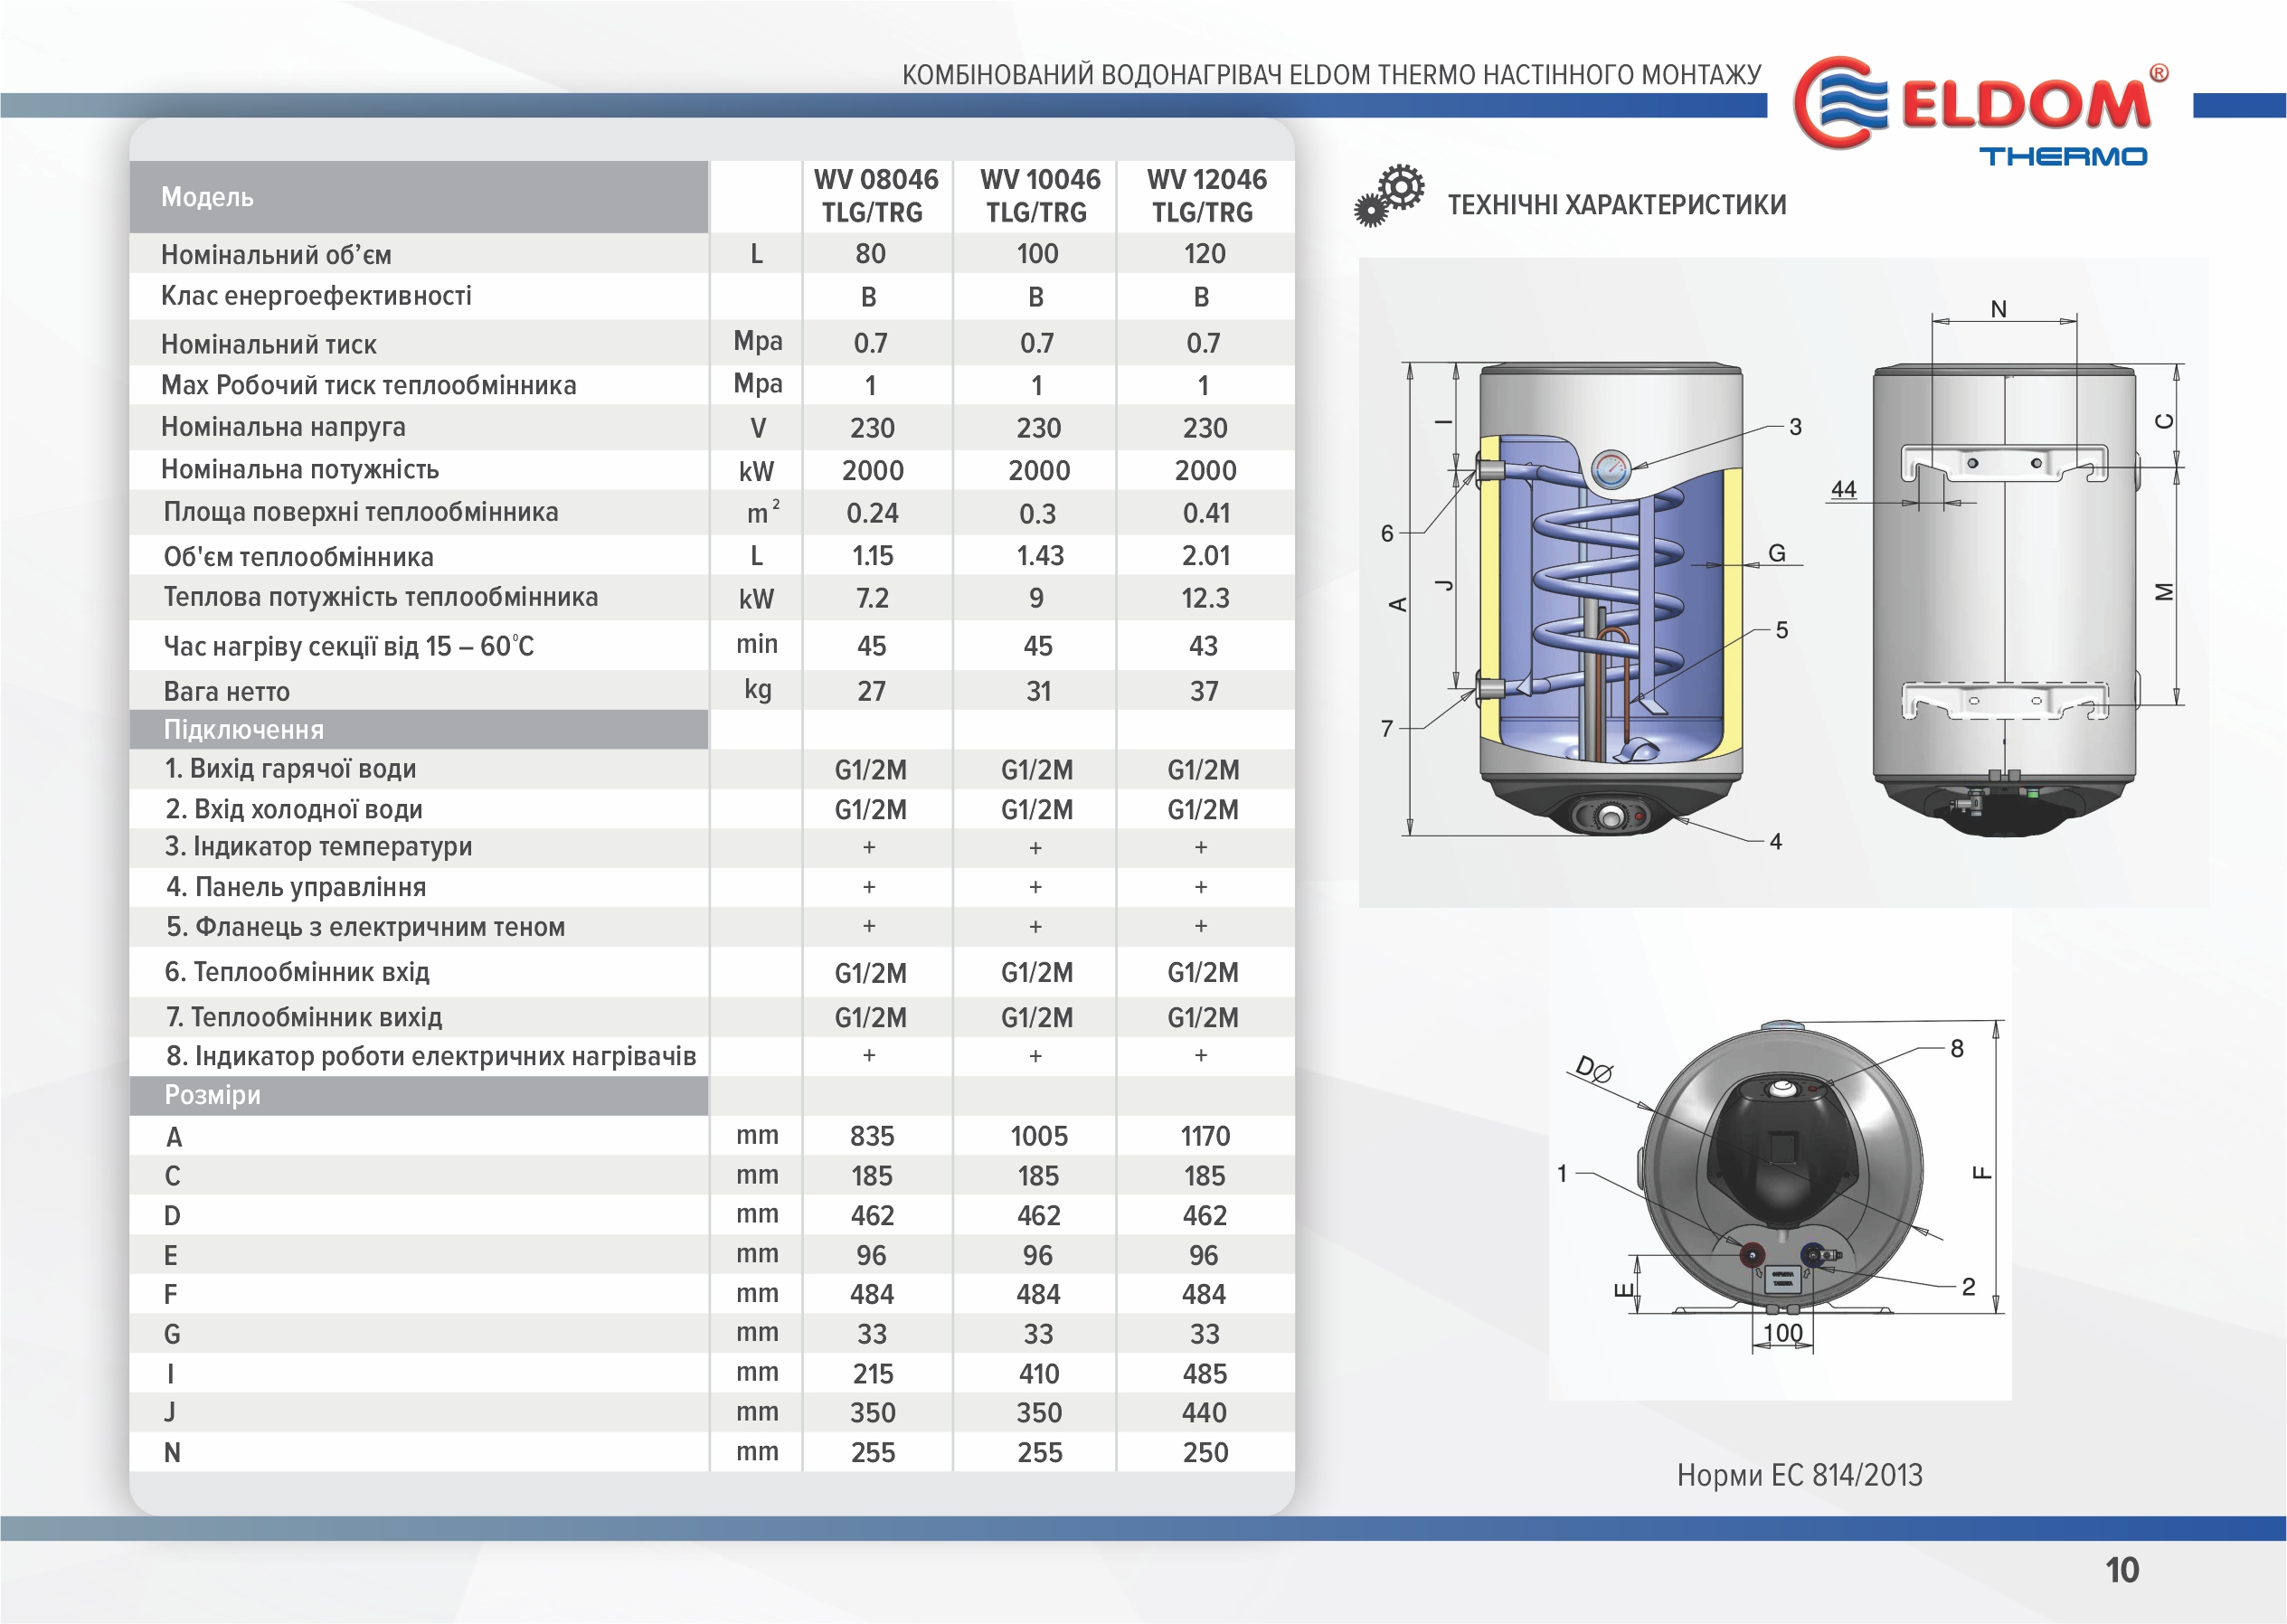Click the '2.01' exchanger volume value

point(1206,556)
